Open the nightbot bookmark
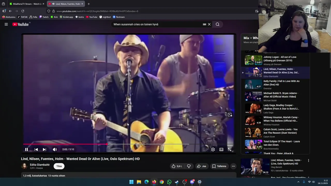This screenshot has width=331, height=186. [x=105, y=17]
